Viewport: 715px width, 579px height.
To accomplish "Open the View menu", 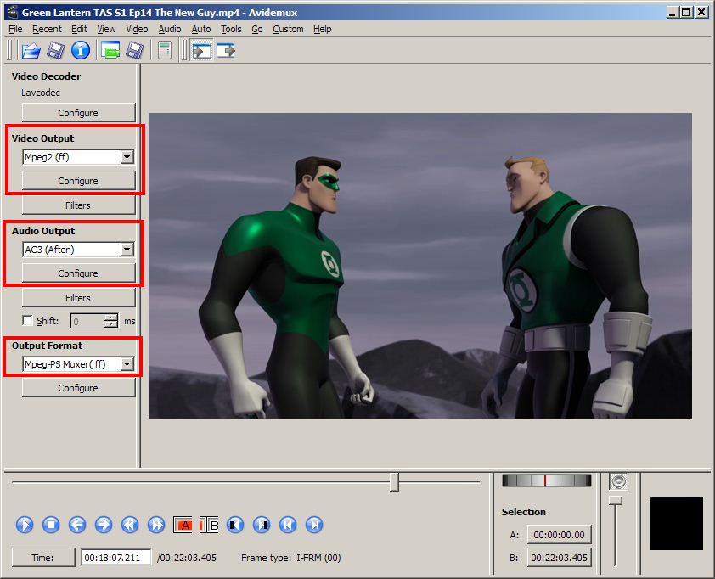I will (x=106, y=29).
